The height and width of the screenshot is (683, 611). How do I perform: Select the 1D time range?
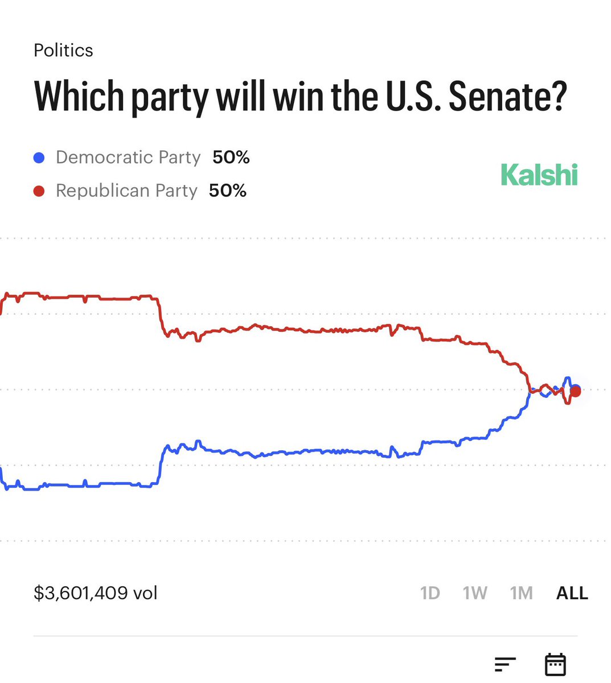(x=430, y=593)
